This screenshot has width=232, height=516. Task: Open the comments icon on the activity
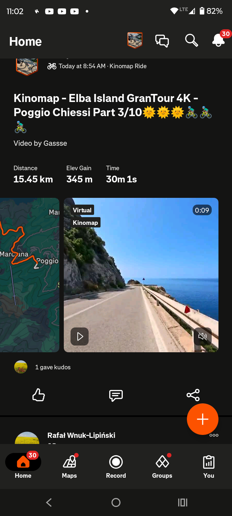point(116,395)
